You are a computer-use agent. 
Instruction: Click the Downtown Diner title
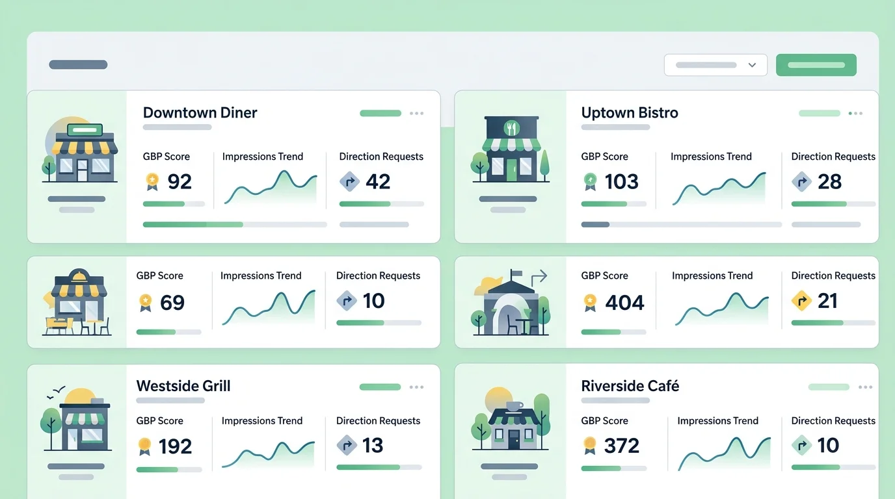coord(200,112)
